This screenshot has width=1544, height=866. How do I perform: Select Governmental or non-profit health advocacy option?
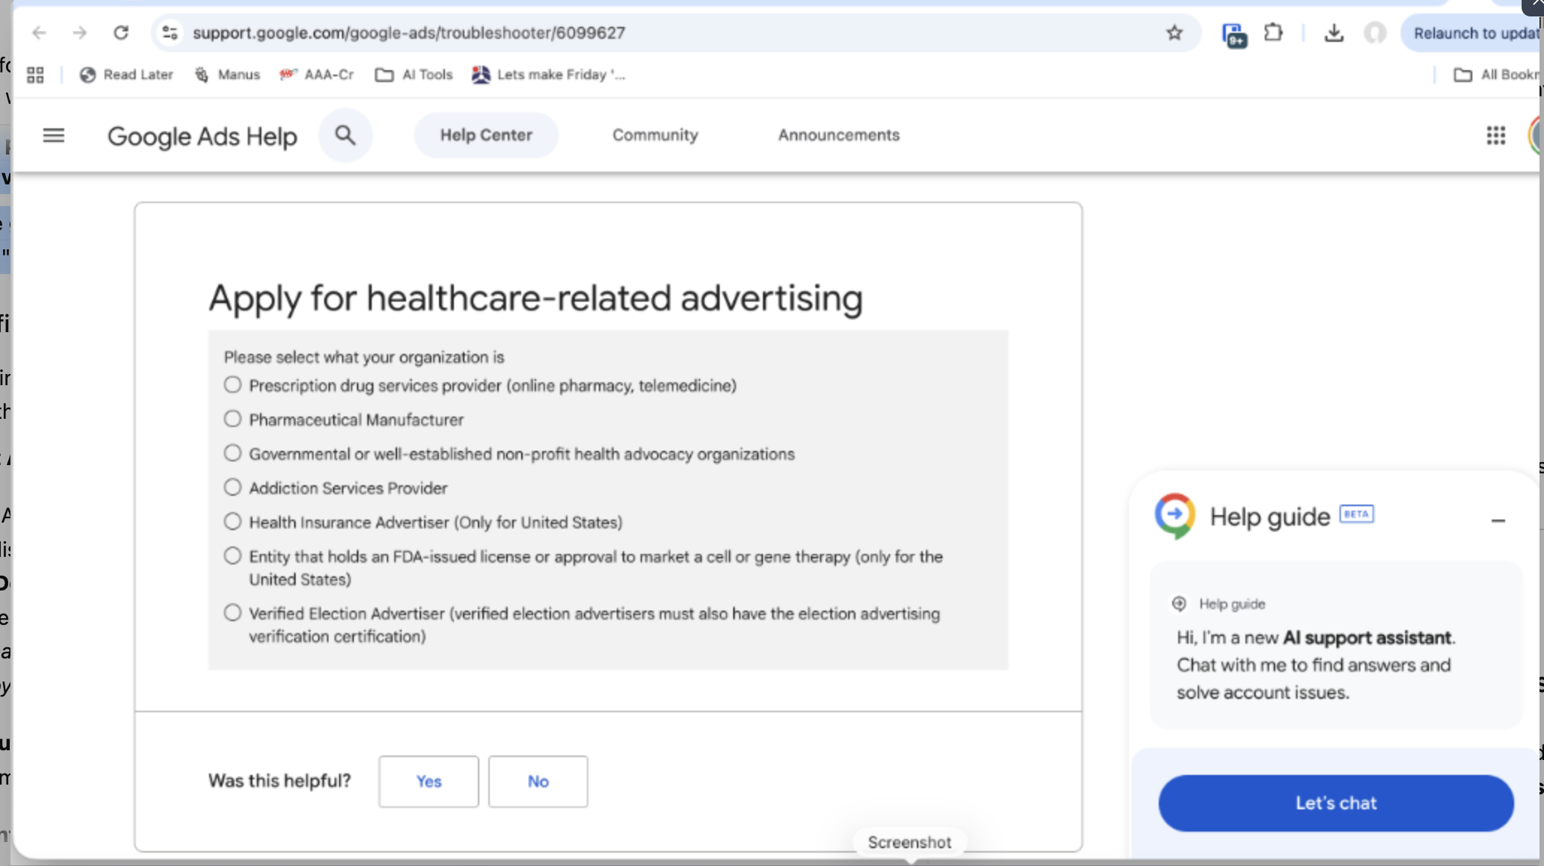[233, 453]
